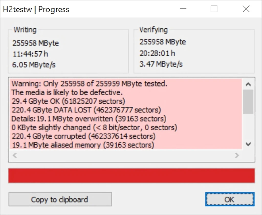Click the horizontal scroll right arrow
The height and width of the screenshot is (215, 262).
(237, 156)
